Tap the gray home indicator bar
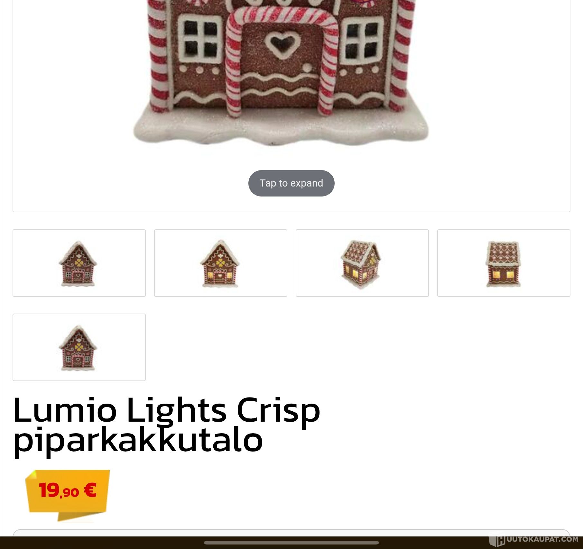The height and width of the screenshot is (549, 583). tap(291, 543)
